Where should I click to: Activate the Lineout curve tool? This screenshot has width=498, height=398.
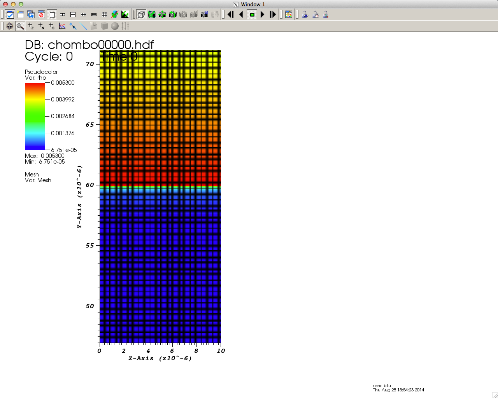62,26
